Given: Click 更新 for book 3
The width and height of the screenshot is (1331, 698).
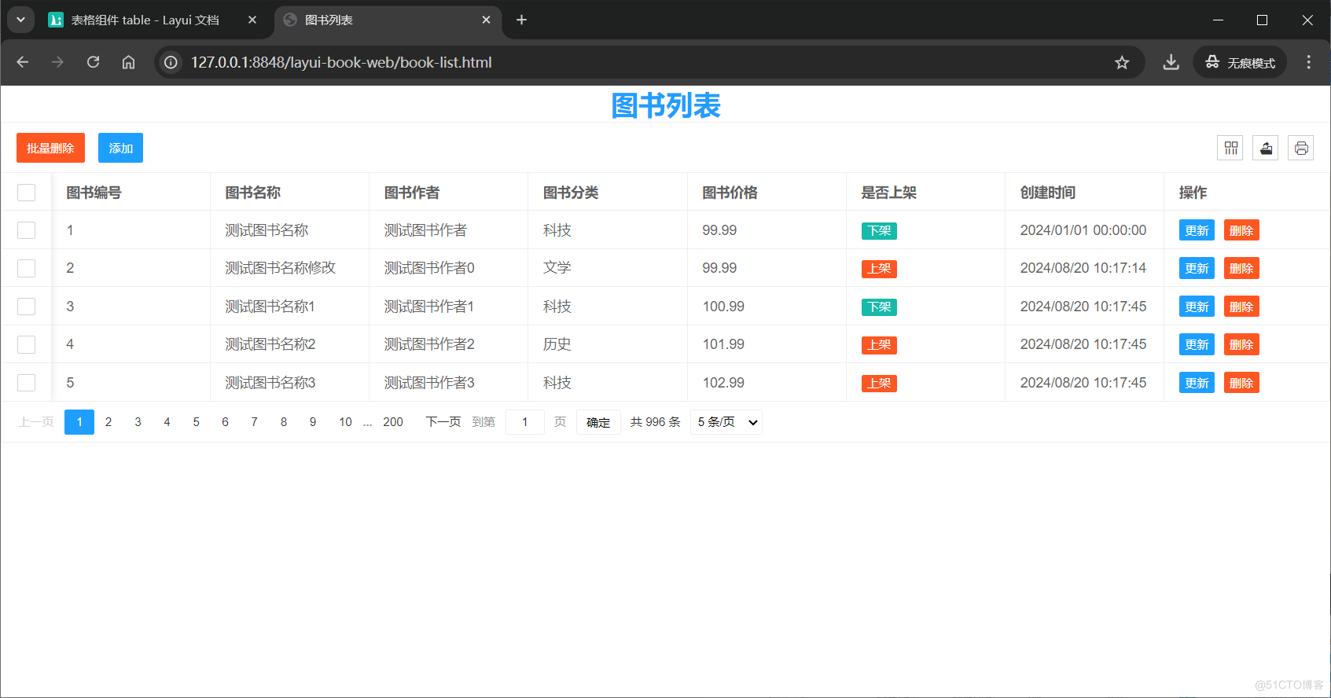Looking at the screenshot, I should pos(1197,307).
